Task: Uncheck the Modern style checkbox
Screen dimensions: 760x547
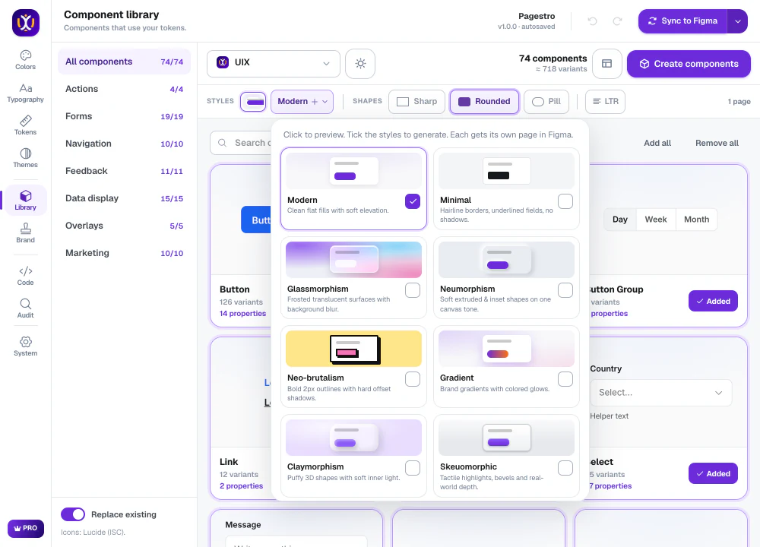Action: [413, 201]
